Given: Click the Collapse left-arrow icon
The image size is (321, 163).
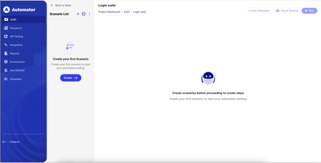Looking at the screenshot, I should point(4,142).
